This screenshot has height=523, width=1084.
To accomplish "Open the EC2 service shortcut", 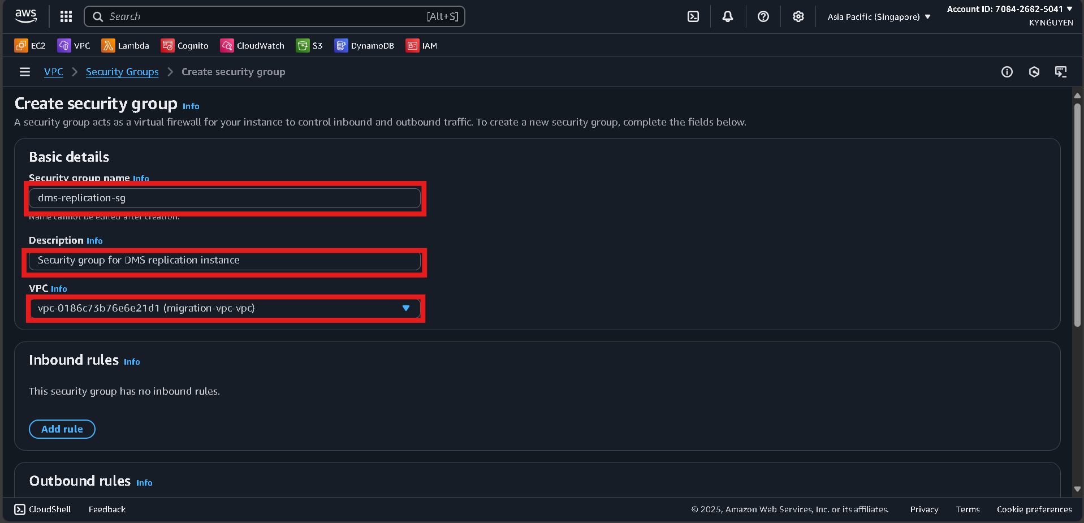I will (29, 45).
